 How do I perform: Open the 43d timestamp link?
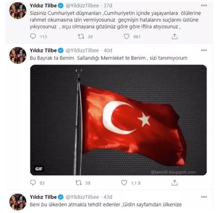[108, 197]
